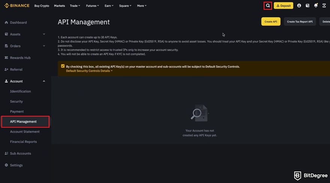330x183 pixels.
Task: Open the Trade dropdown menu
Action: pyautogui.click(x=75, y=6)
